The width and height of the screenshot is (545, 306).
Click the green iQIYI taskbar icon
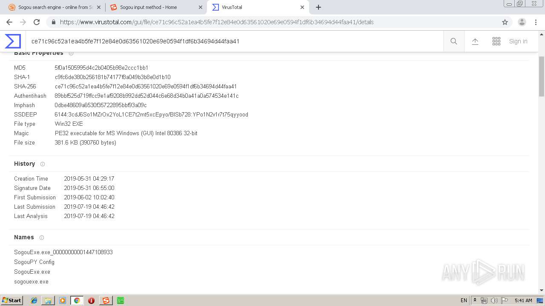(120, 300)
